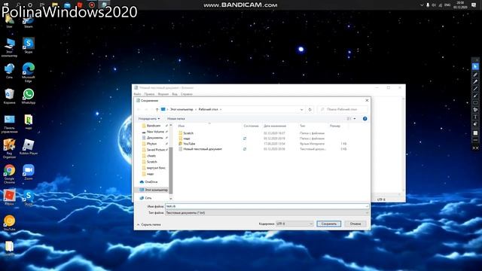Image resolution: width=482 pixels, height=271 pixels.
Task: Select cheats folder in the navigation pane
Action: tap(151, 156)
